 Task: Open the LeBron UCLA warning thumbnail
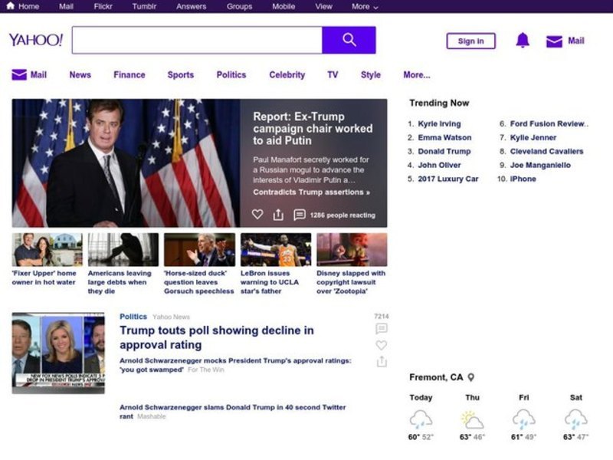click(276, 250)
